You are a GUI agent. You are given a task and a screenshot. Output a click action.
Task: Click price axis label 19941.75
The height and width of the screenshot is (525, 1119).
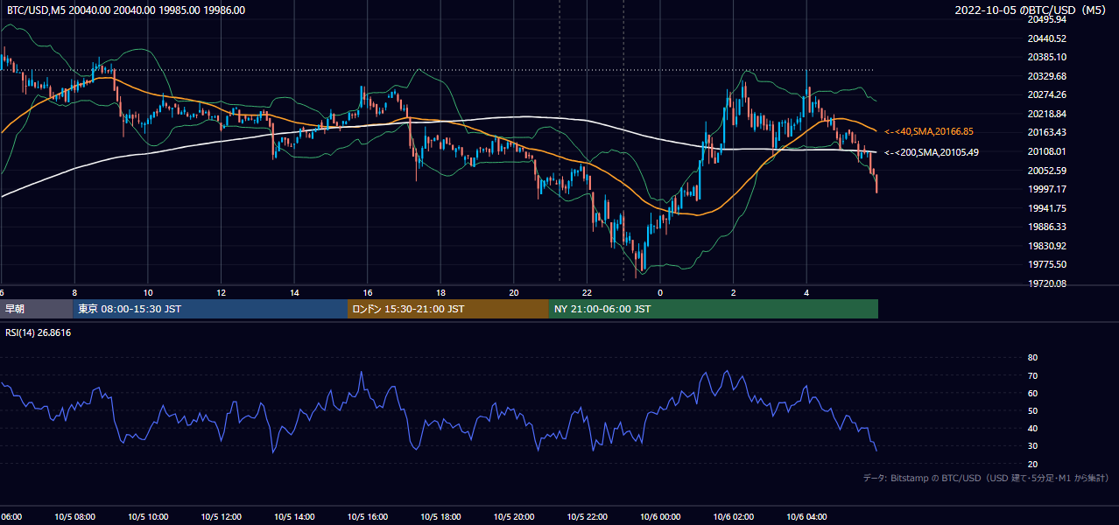tap(1047, 208)
